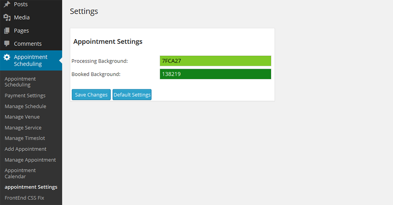
Task: Open Manage Timeslot submenu item
Action: (25, 138)
